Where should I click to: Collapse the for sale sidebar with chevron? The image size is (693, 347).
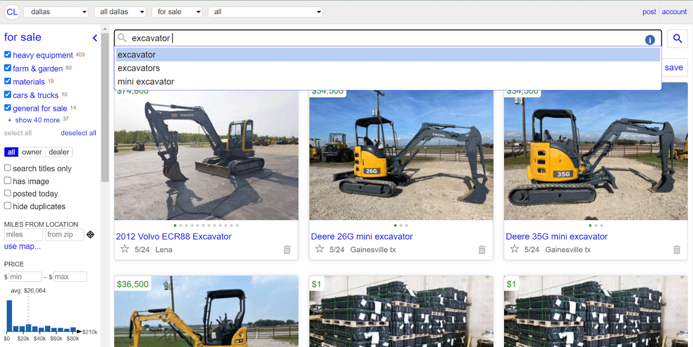pyautogui.click(x=95, y=38)
